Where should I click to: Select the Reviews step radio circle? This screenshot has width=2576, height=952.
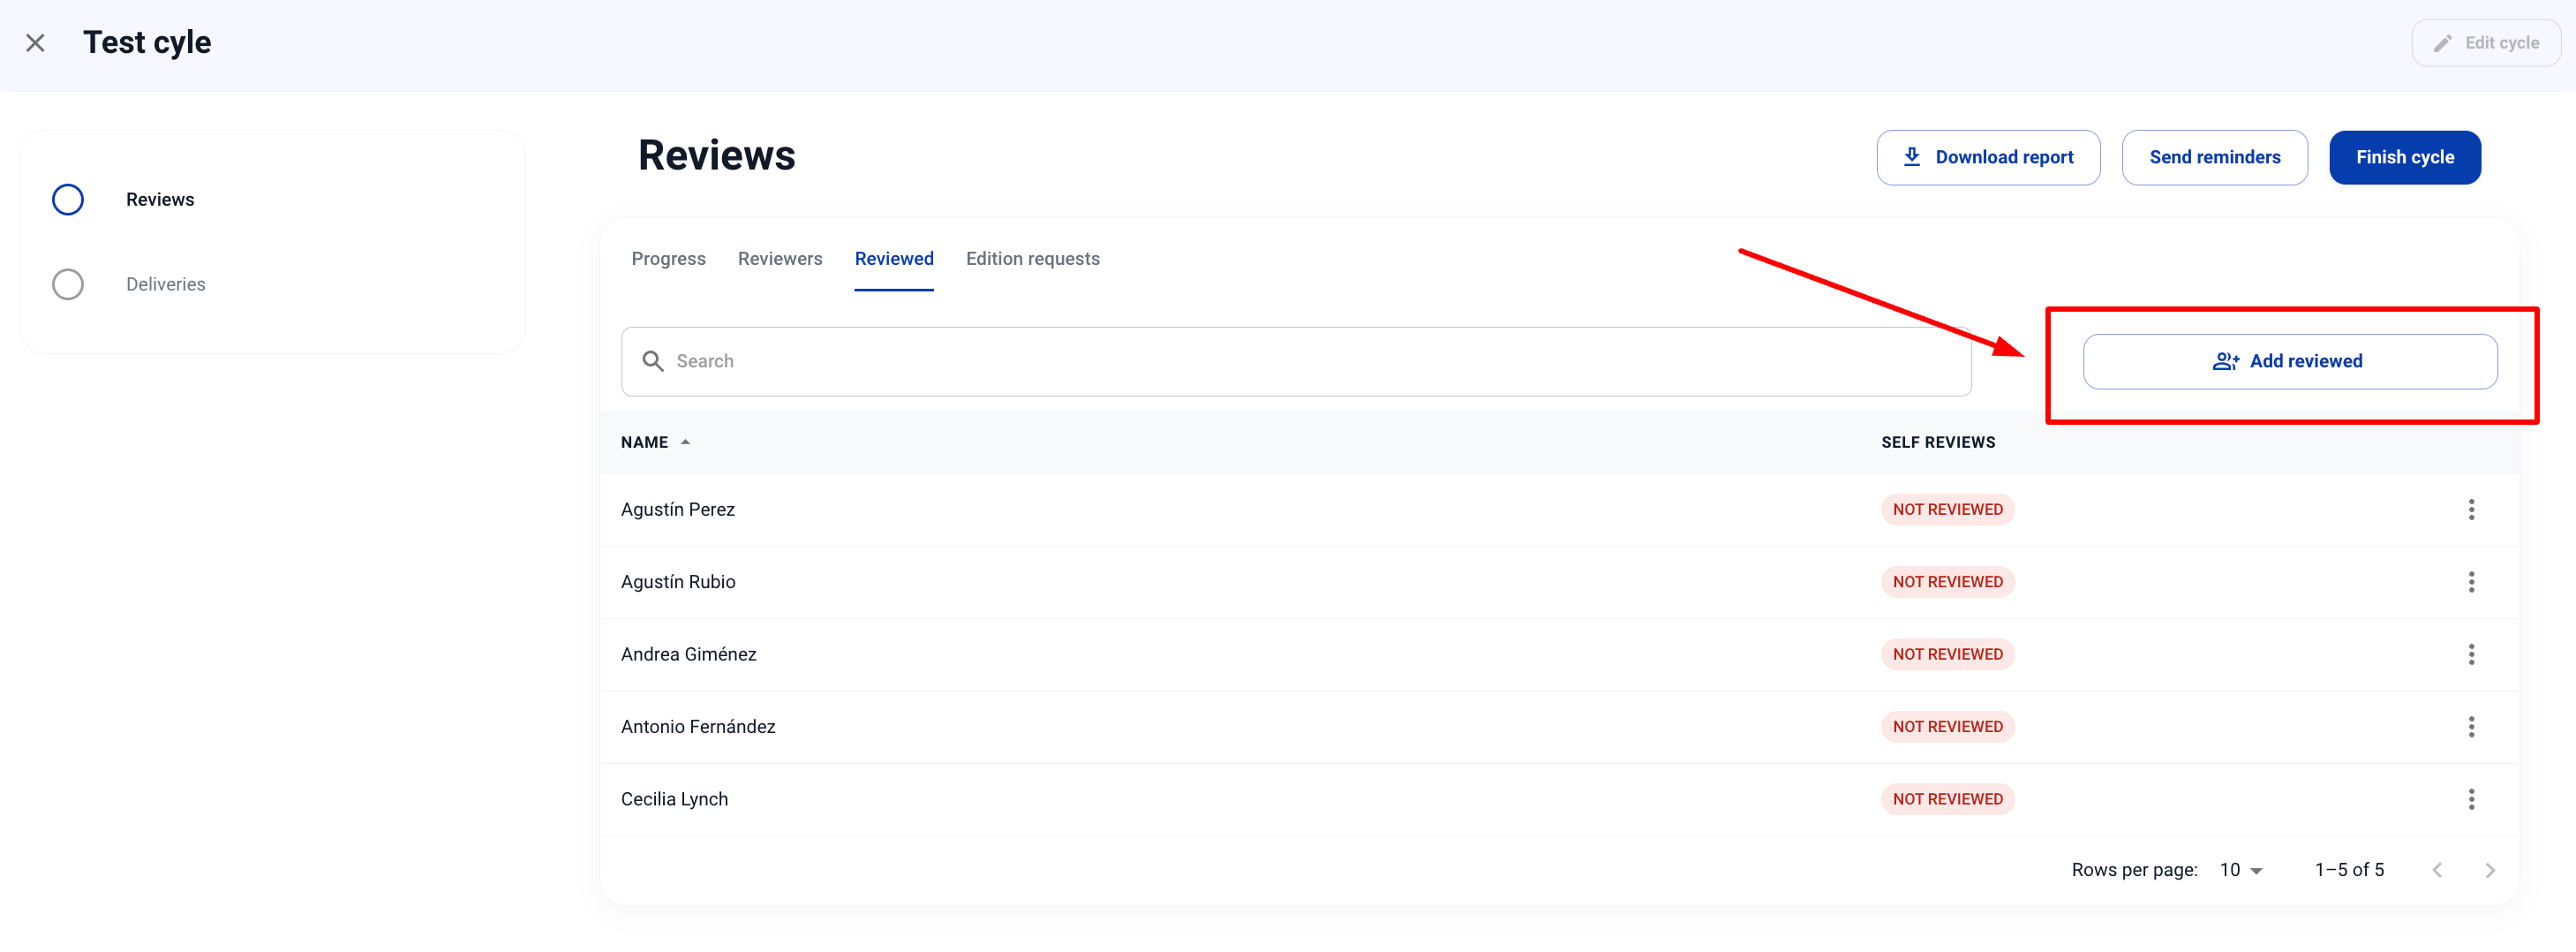(68, 200)
